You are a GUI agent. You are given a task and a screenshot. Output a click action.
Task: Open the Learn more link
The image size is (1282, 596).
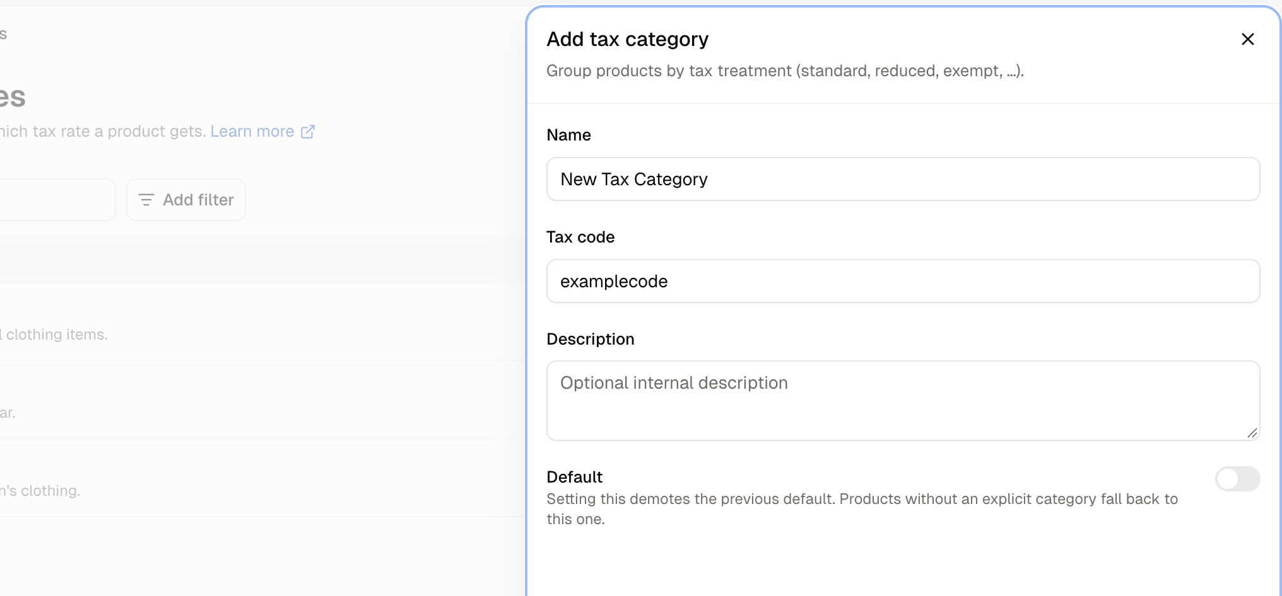[x=262, y=131]
